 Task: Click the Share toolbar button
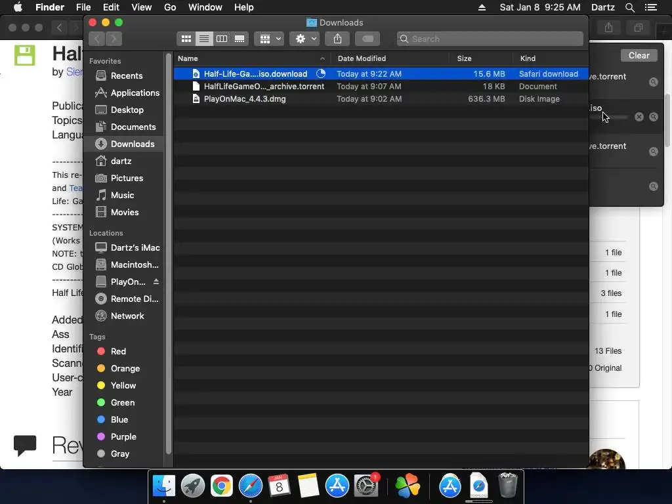tap(338, 39)
